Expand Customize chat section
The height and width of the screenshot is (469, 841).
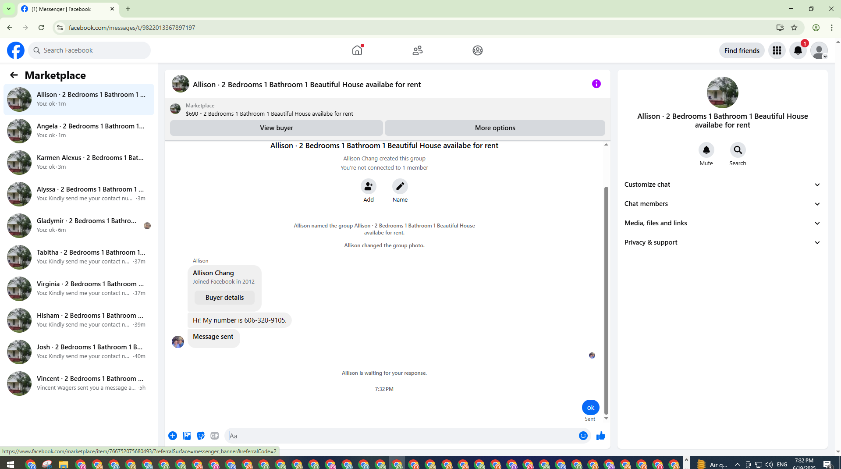(723, 185)
